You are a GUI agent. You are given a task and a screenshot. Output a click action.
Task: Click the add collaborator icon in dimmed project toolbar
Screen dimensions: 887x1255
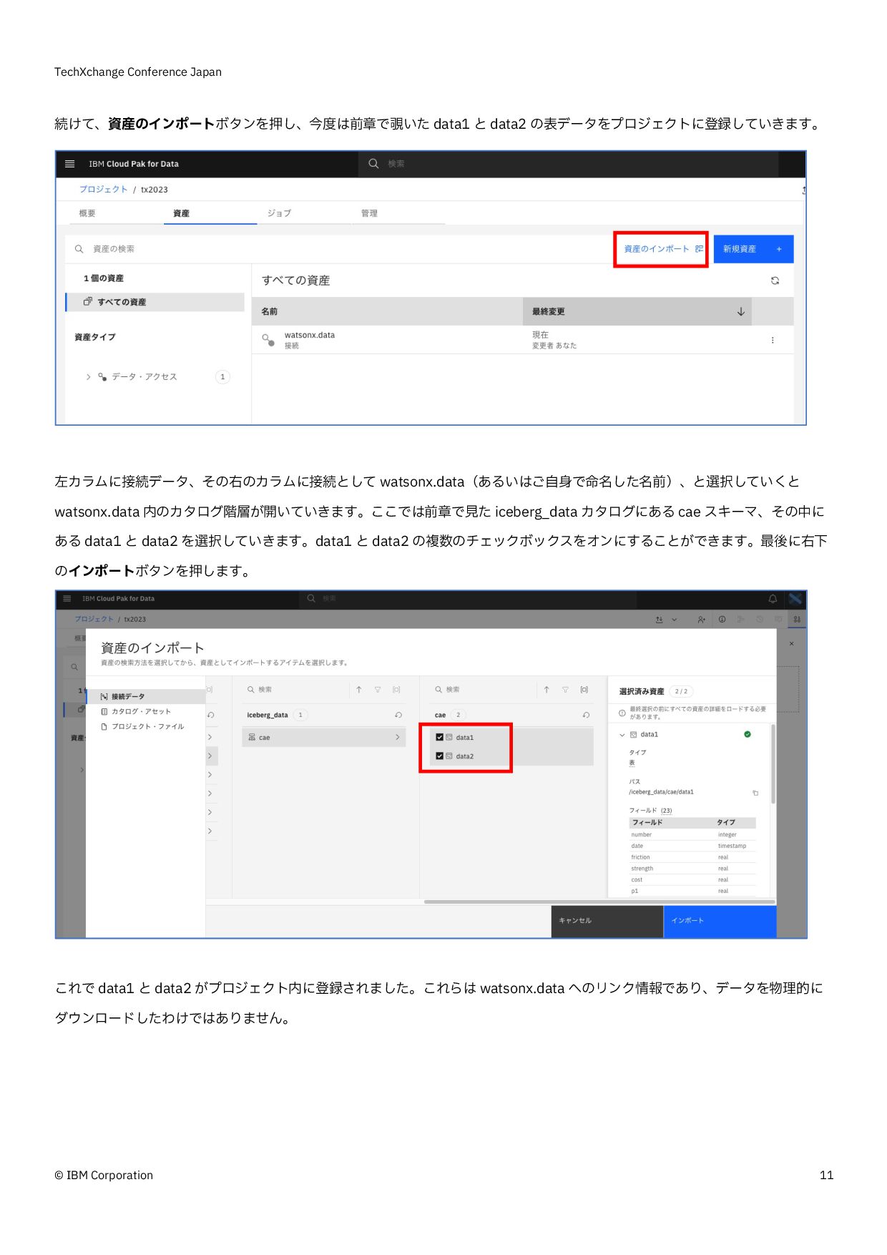pyautogui.click(x=701, y=620)
